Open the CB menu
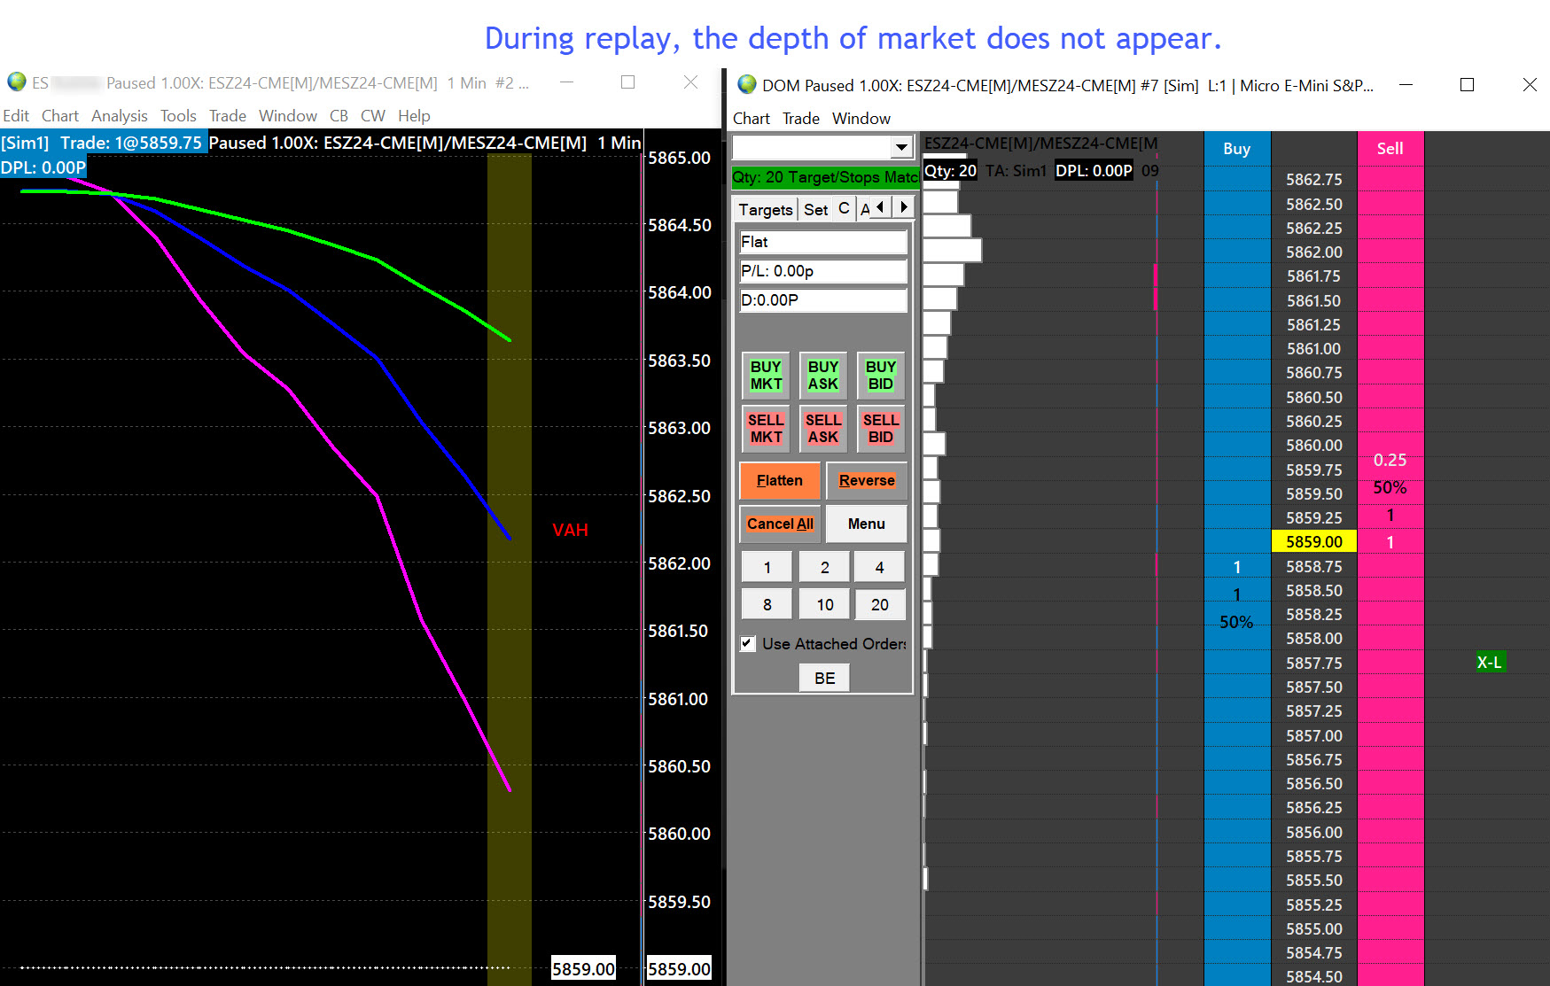Viewport: 1550px width, 986px height. pyautogui.click(x=339, y=116)
